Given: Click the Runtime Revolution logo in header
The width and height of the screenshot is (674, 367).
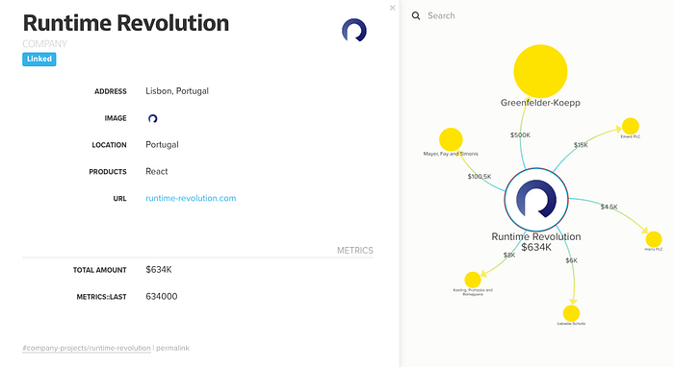Looking at the screenshot, I should pos(354,30).
